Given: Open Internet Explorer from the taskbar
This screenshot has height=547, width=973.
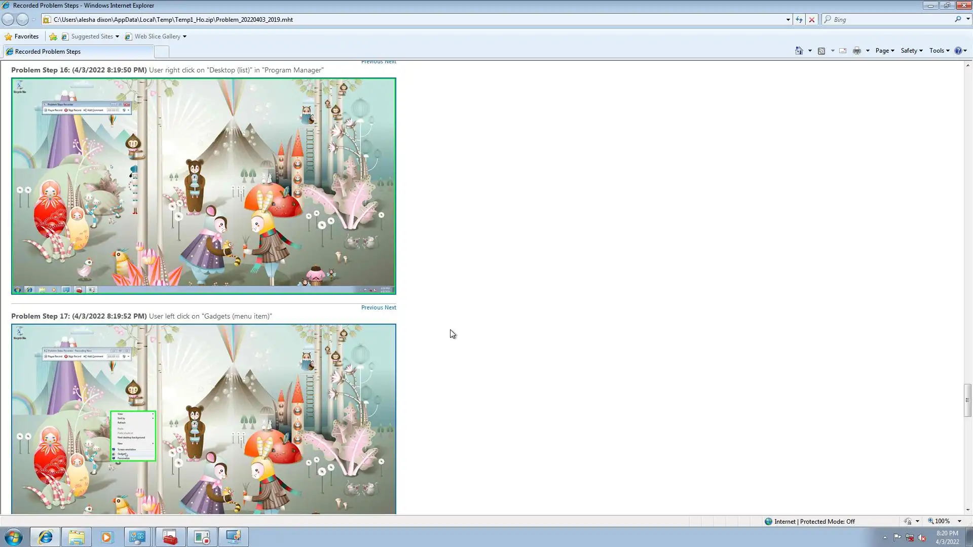Looking at the screenshot, I should [46, 537].
